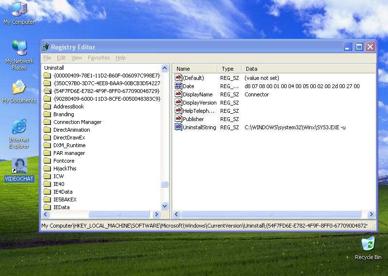Click the binary icon of Date value
This screenshot has width=388, height=276.
click(x=178, y=86)
